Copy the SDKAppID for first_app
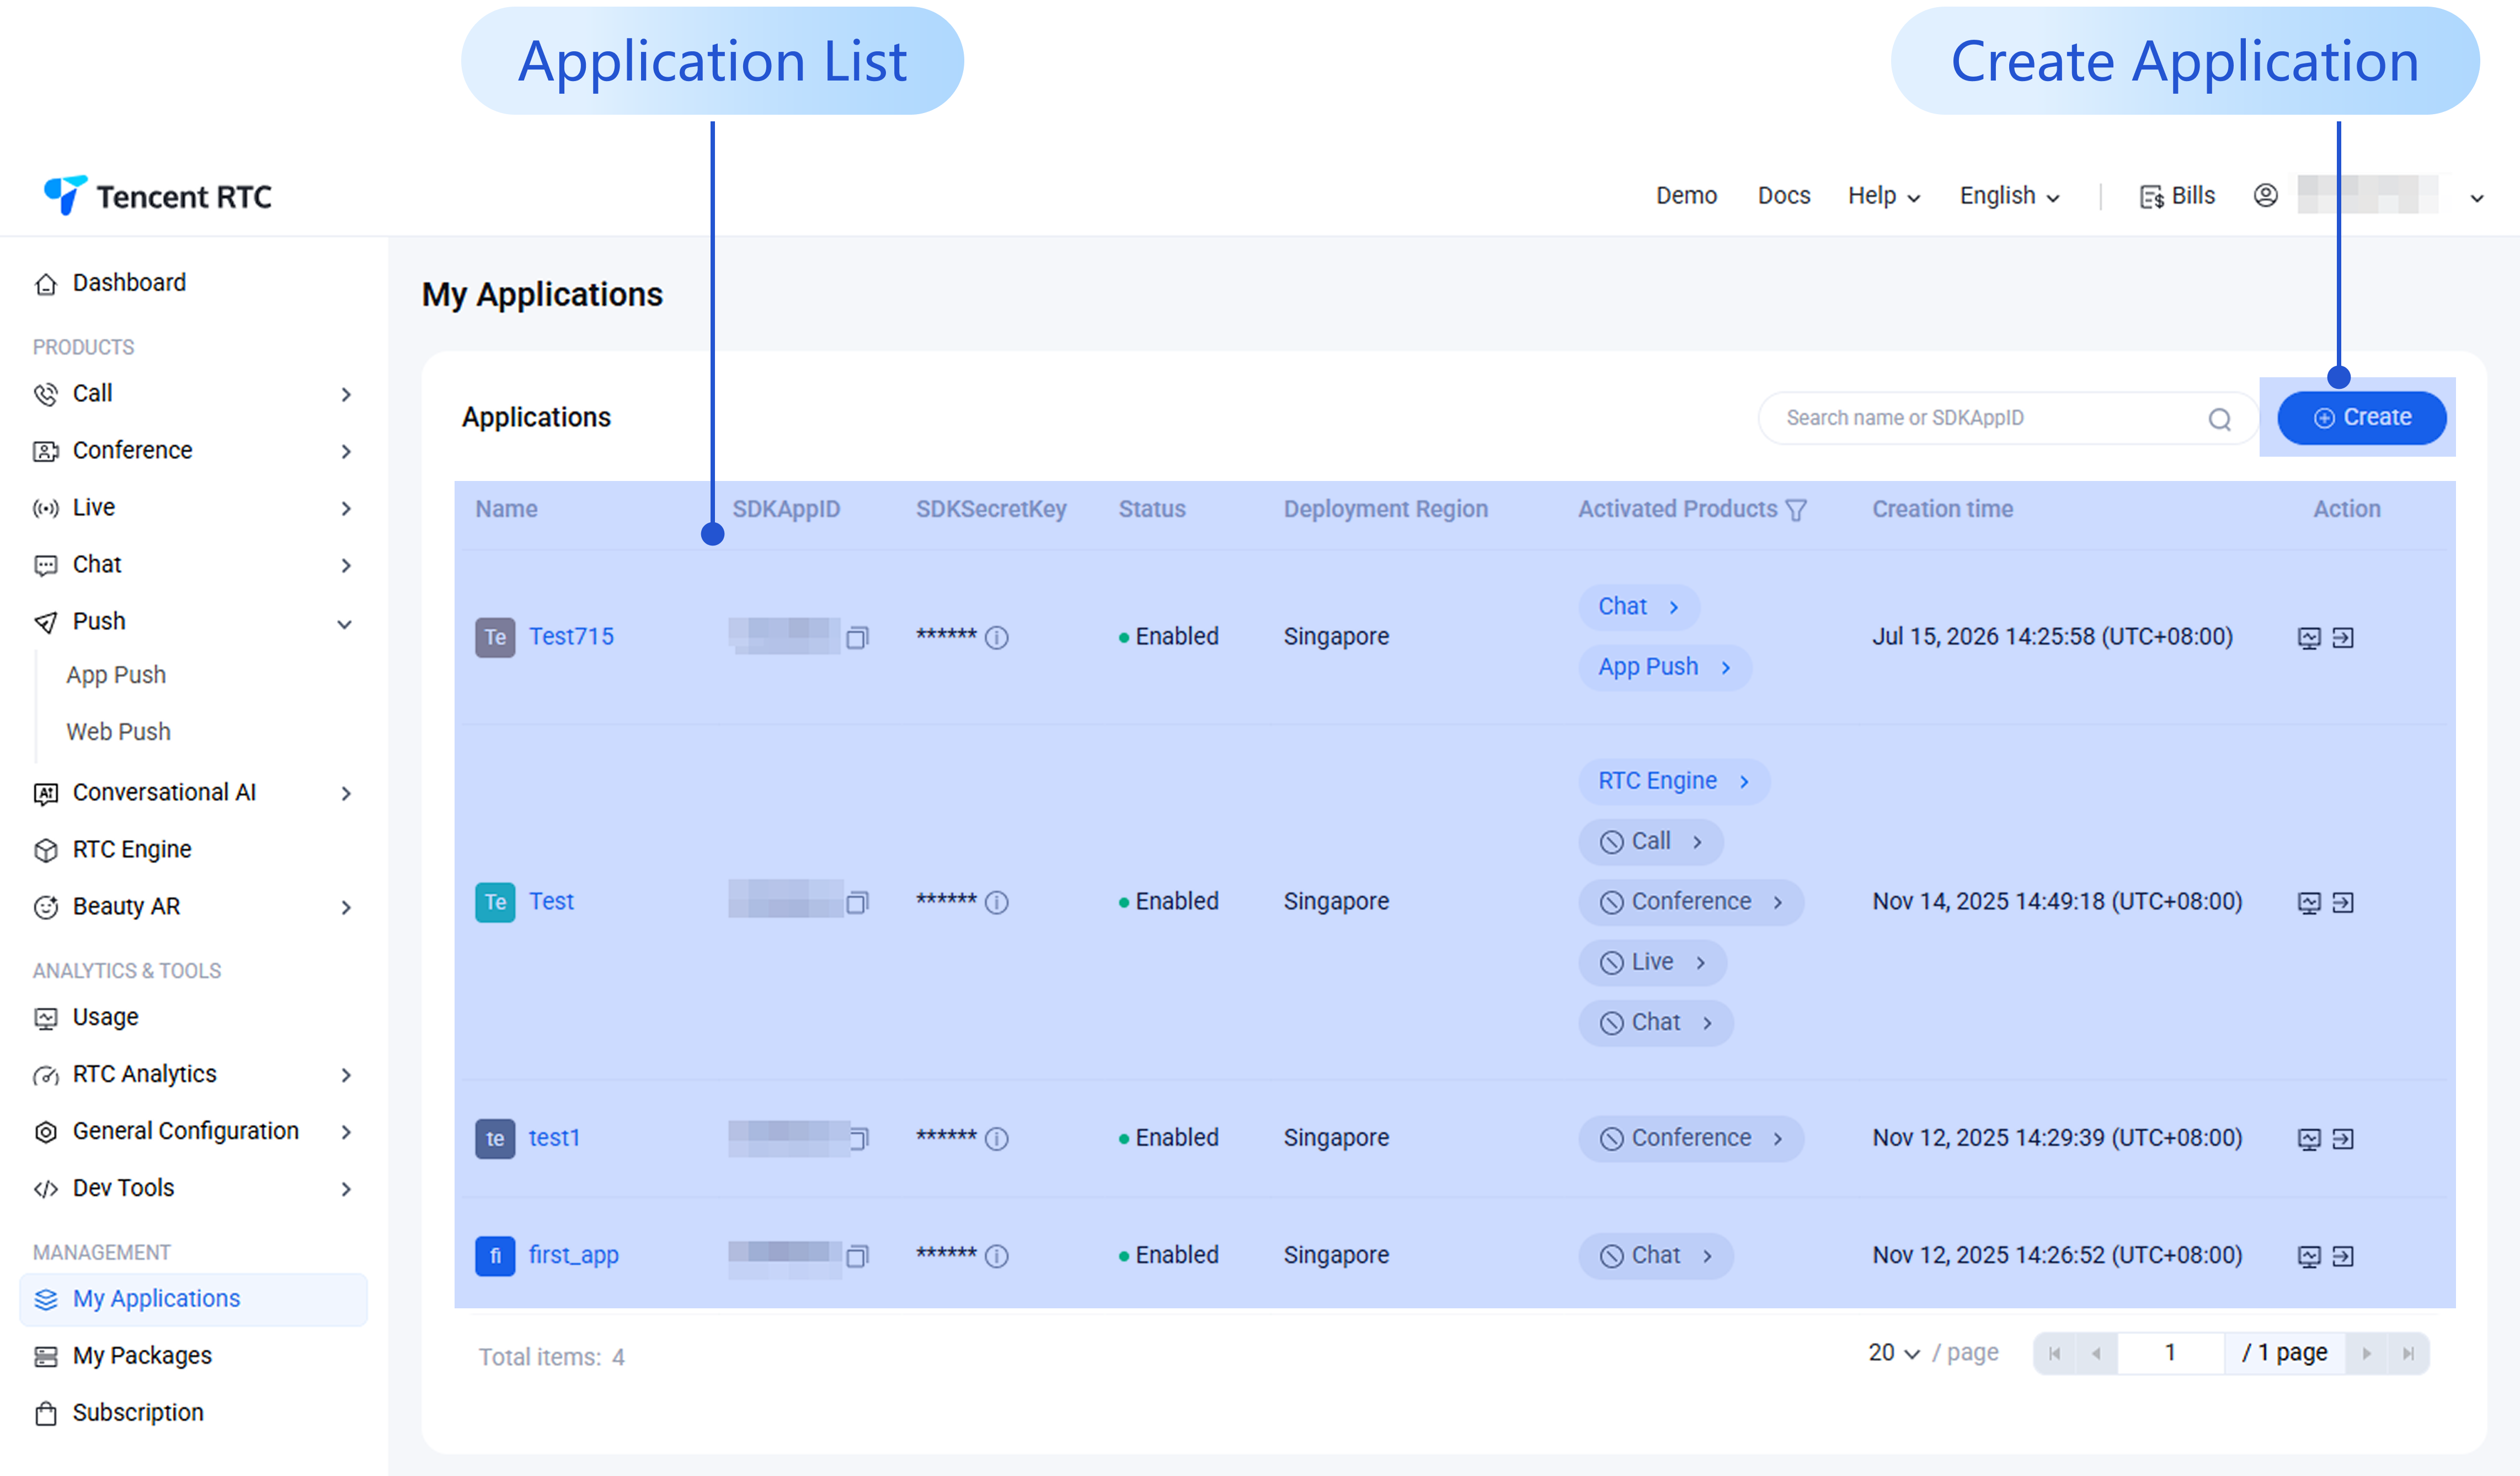Viewport: 2520px width, 1476px height. pyautogui.click(x=857, y=1256)
